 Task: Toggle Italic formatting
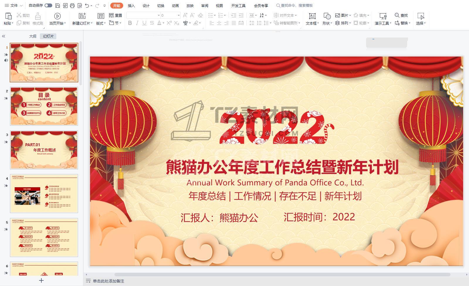click(137, 23)
